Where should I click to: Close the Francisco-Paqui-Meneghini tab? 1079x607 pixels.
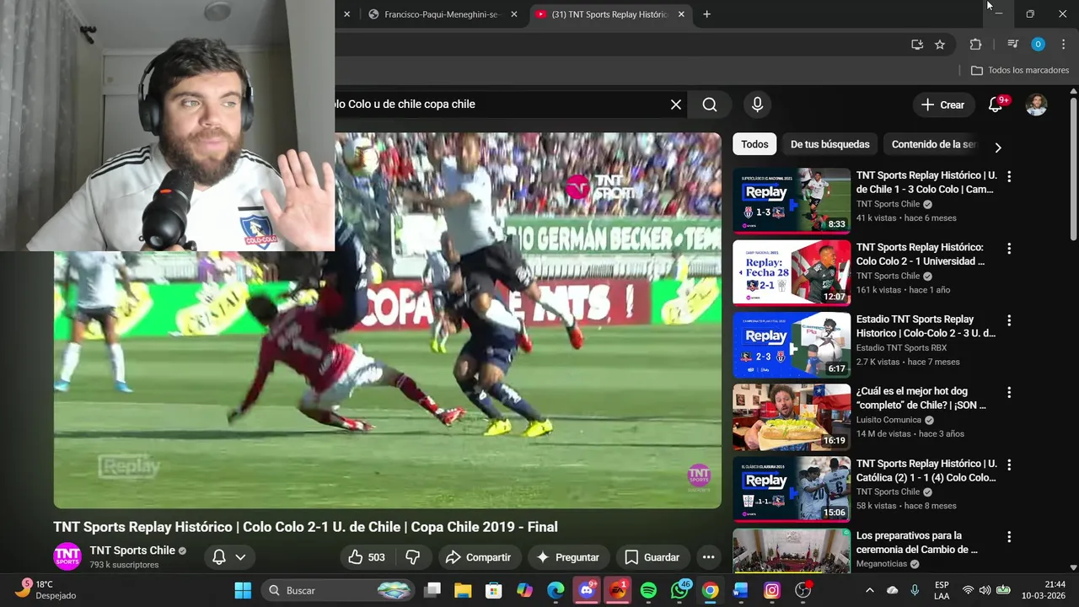515,14
